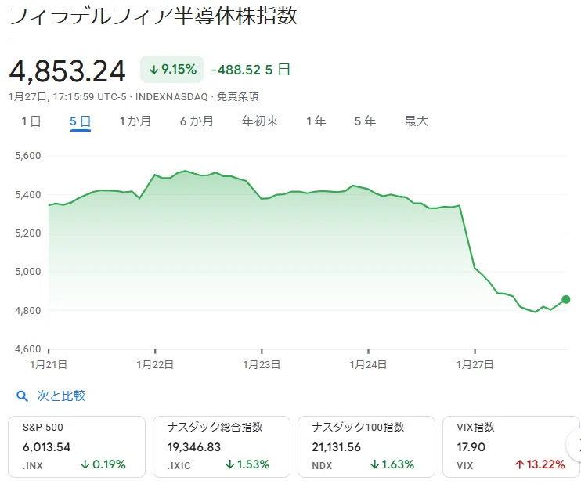Click the down arrow in 9.15% badge

click(153, 70)
